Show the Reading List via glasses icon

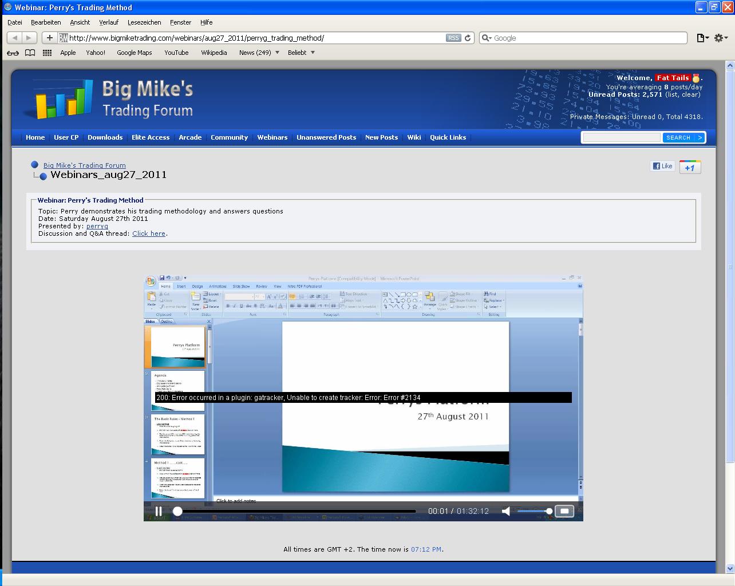click(13, 53)
